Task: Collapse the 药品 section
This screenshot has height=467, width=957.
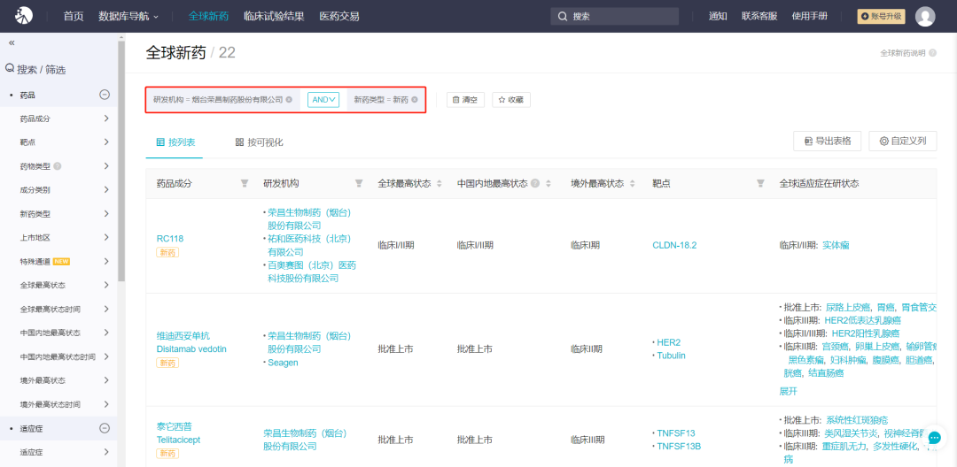Action: [105, 95]
